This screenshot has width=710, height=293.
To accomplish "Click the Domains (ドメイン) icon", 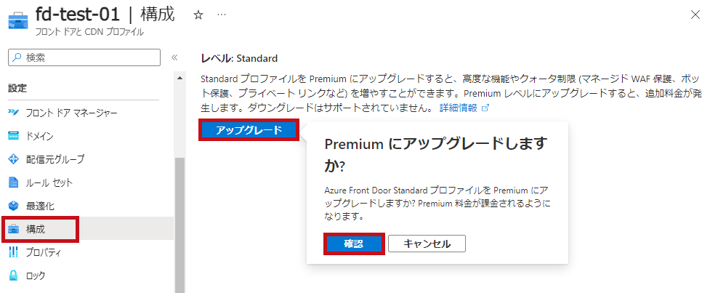I will pos(14,136).
